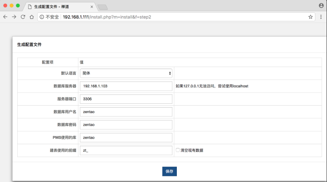
Task: Show site info for insecure connection
Action: (42, 17)
